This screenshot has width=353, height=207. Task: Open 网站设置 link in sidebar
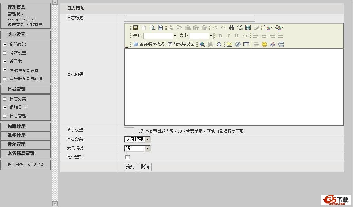[18, 53]
